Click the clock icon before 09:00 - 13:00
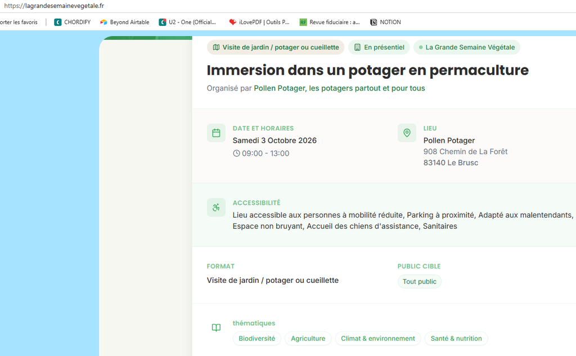 237,153
